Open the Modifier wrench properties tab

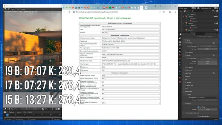click(x=180, y=62)
